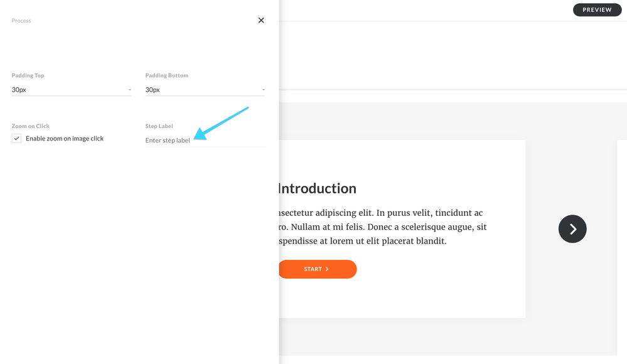This screenshot has width=627, height=364.
Task: Click the Padding Top field label
Action: (x=28, y=75)
